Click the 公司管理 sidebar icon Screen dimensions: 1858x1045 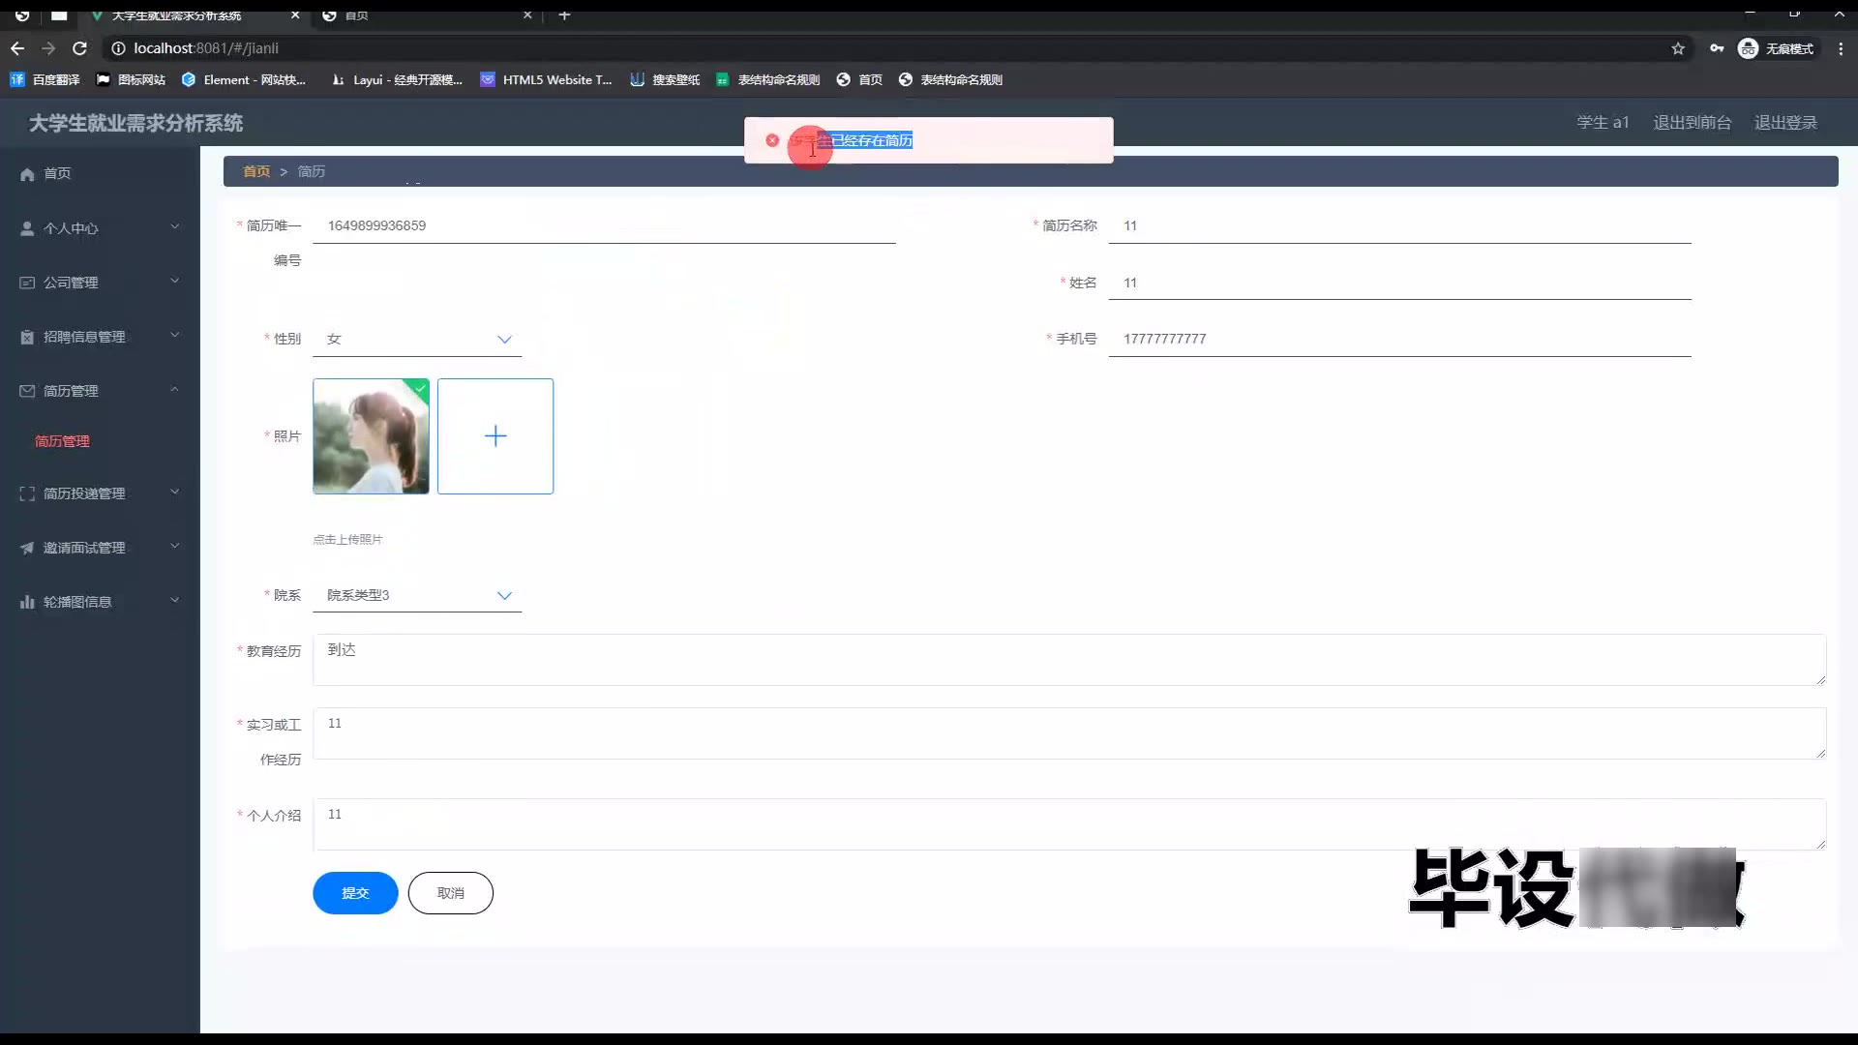27,283
